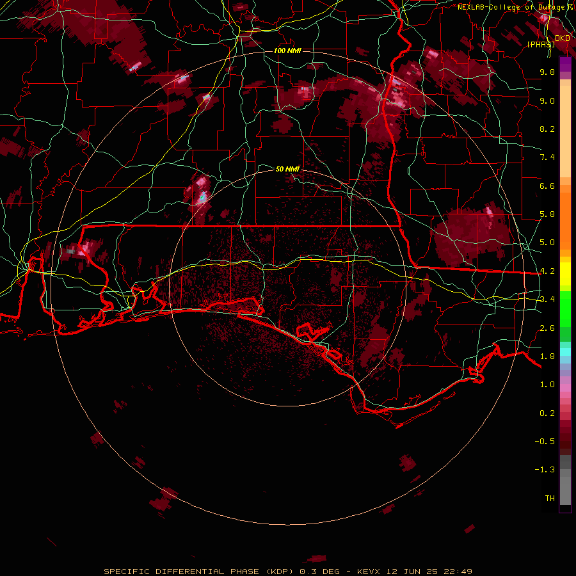The height and width of the screenshot is (576, 576).
Task: Click the DKD [PHAS] legend header
Action: click(x=548, y=41)
